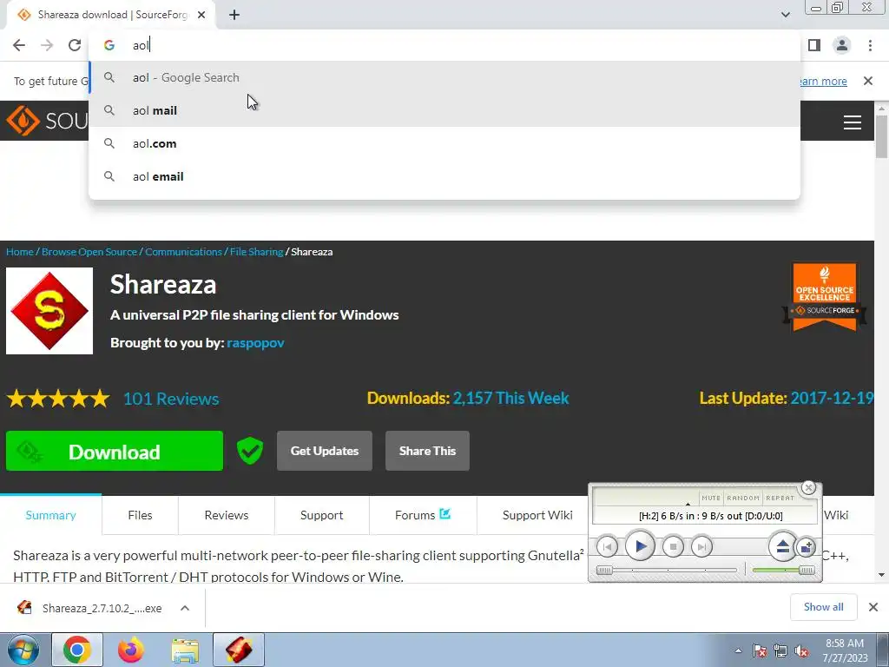889x667 pixels.
Task: Close the downloads bar
Action: pos(873,607)
